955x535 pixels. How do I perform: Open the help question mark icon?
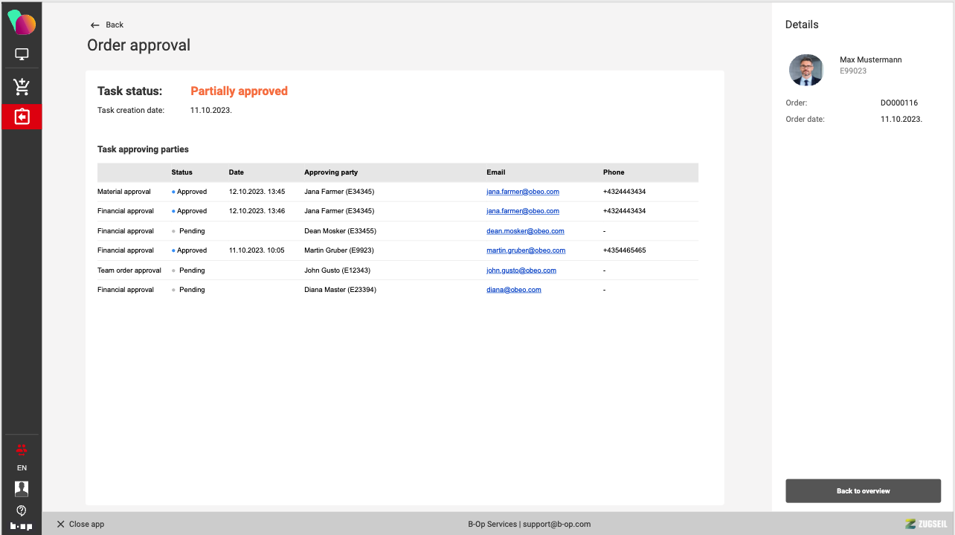(22, 510)
